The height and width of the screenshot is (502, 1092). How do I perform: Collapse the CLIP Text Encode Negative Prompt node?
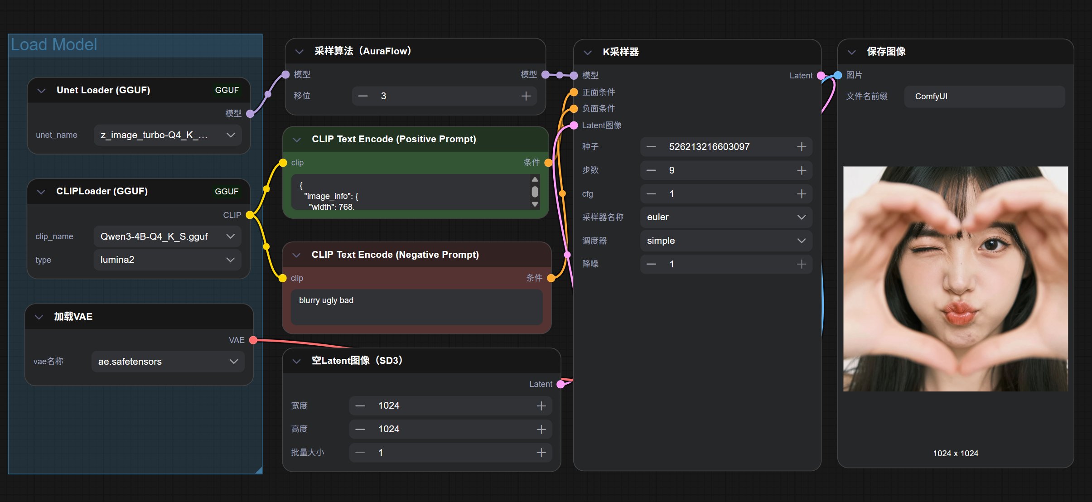pos(297,255)
